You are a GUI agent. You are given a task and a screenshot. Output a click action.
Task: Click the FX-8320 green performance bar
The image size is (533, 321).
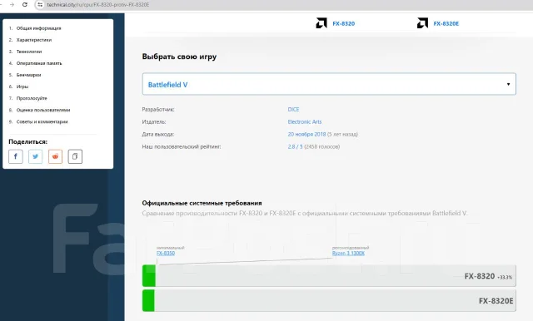click(149, 276)
